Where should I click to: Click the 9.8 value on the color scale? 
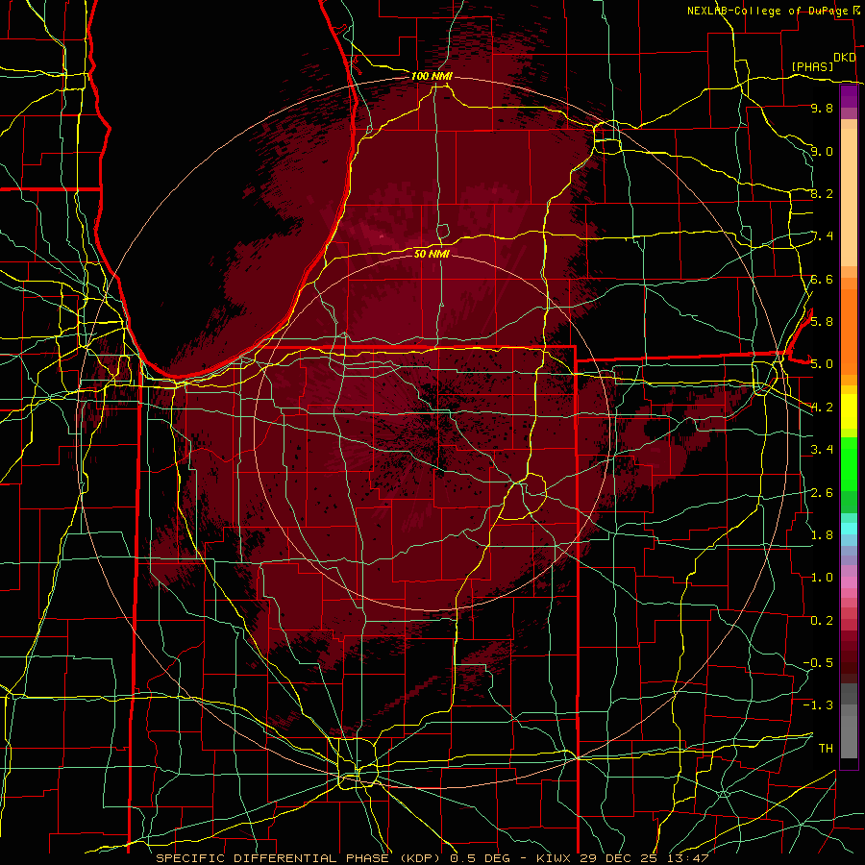tap(822, 109)
